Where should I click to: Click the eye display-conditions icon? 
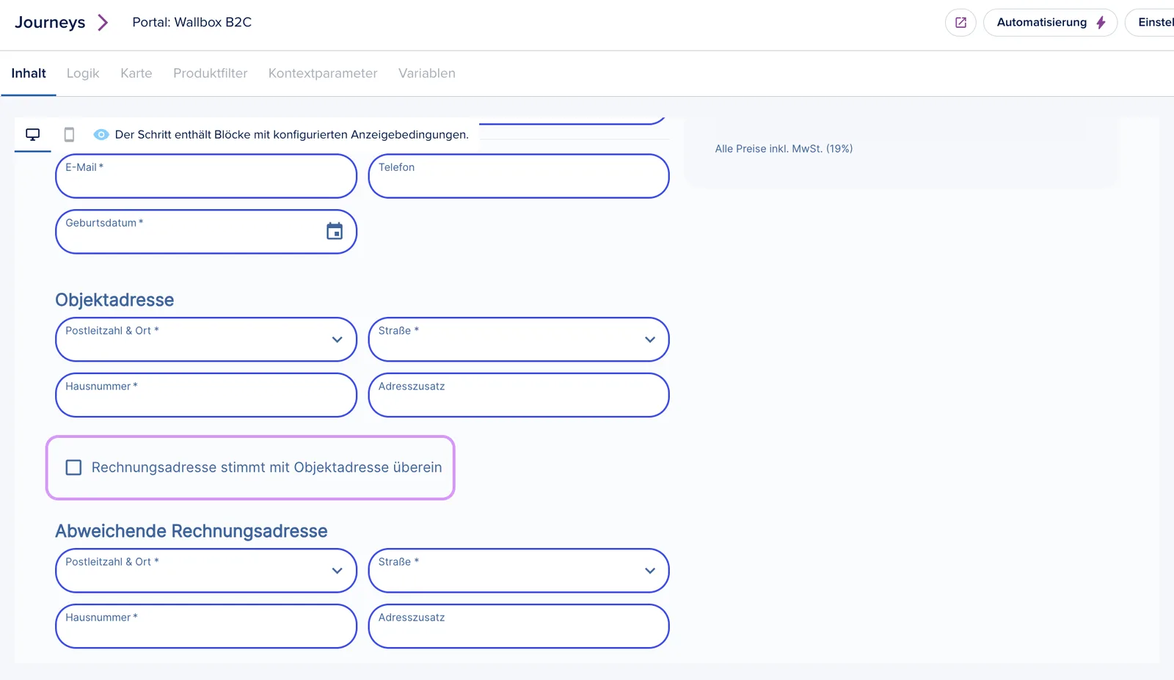point(101,134)
